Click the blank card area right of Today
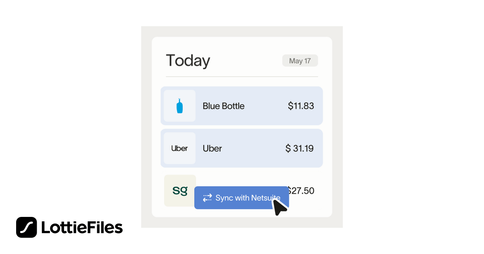The height and width of the screenshot is (254, 484). point(246,60)
